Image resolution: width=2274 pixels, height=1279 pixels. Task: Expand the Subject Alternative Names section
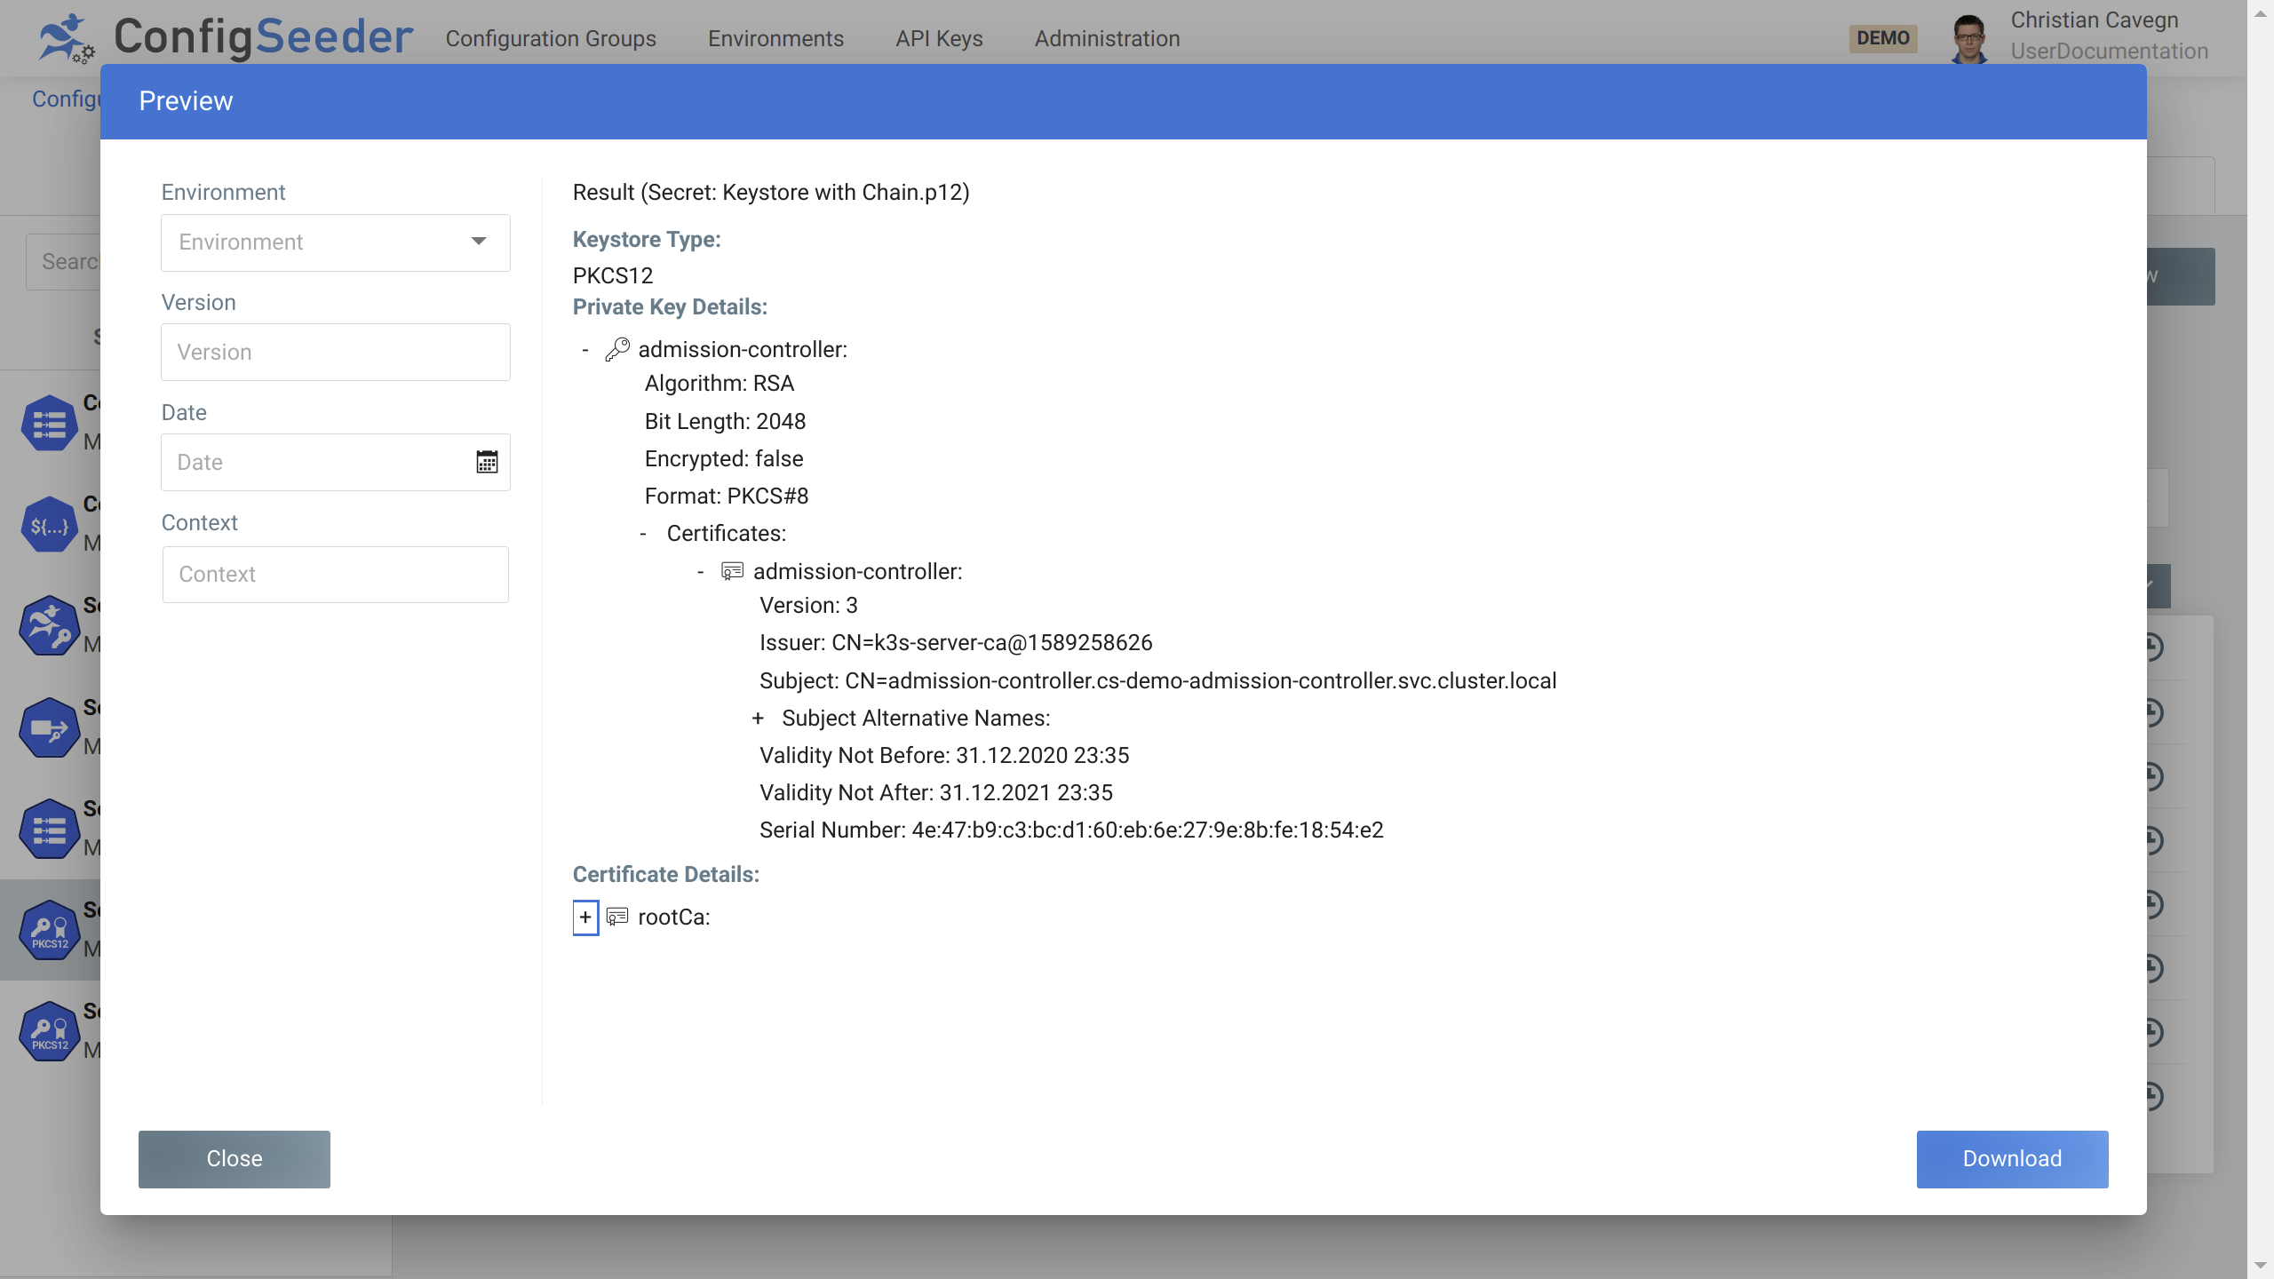758,717
